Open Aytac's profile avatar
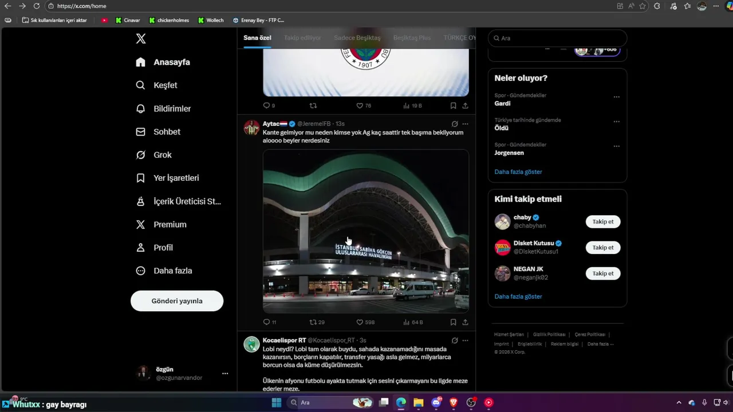This screenshot has height=412, width=733. point(251,128)
